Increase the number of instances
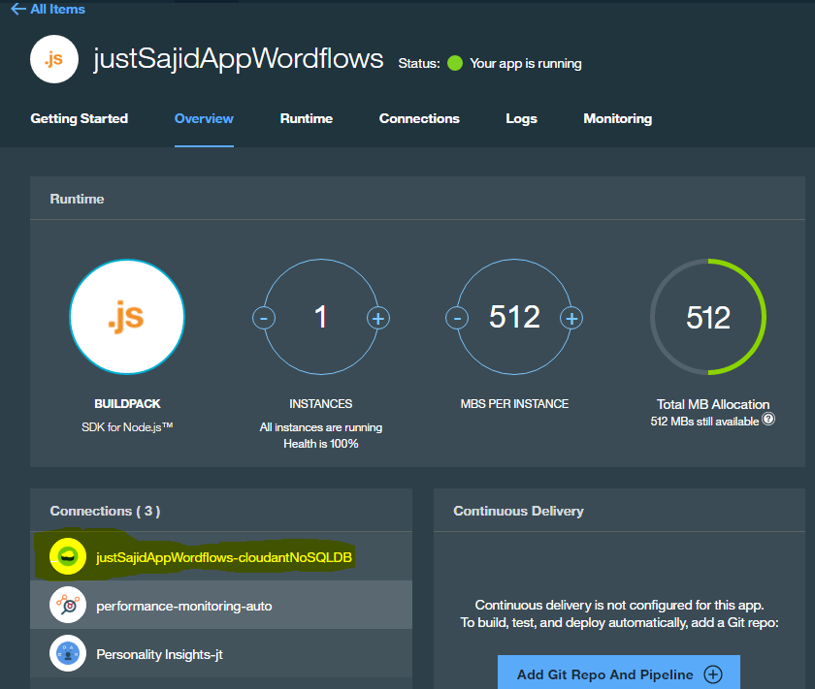Image resolution: width=815 pixels, height=689 pixels. [377, 318]
